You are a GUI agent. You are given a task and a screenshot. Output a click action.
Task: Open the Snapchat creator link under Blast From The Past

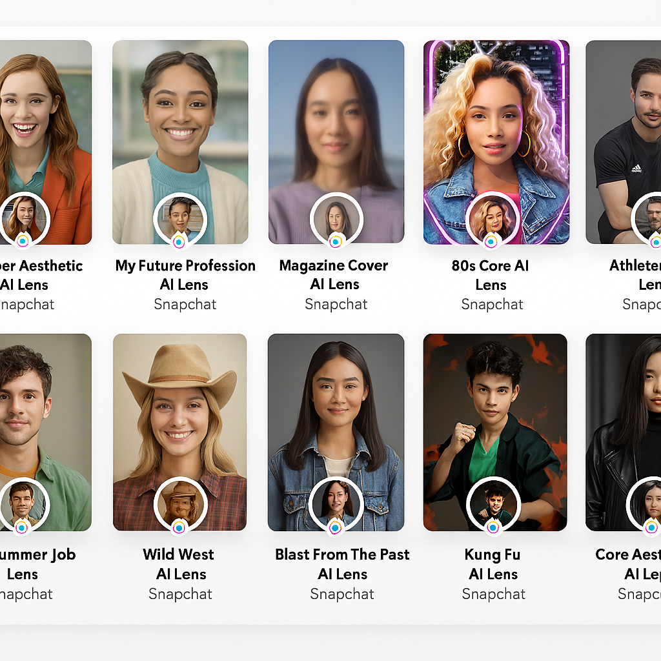(x=342, y=594)
